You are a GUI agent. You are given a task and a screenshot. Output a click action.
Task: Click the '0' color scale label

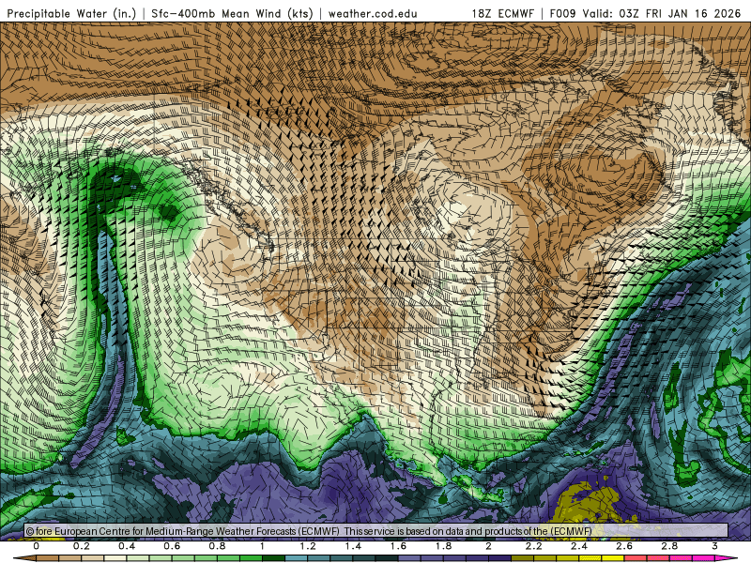[x=37, y=546]
